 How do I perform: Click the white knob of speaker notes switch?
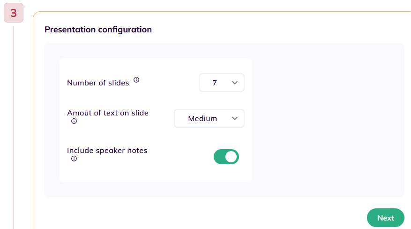point(232,157)
